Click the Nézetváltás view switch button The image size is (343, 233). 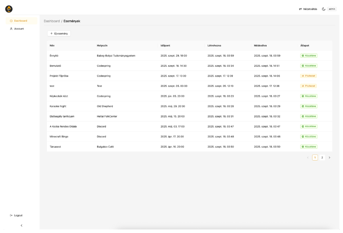[308, 9]
